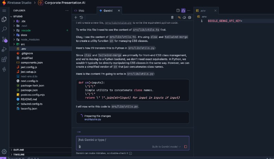
Task: Open editor group more actions ellipsis
Action: pyautogui.click(x=189, y=11)
